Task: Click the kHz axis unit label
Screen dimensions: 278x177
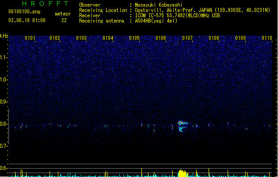Action: tap(4, 36)
